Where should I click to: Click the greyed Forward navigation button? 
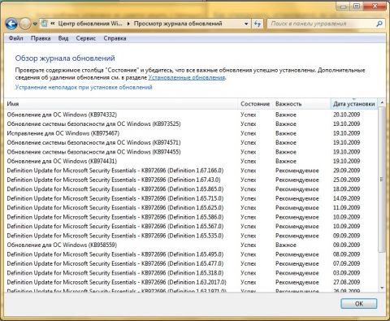(25, 24)
